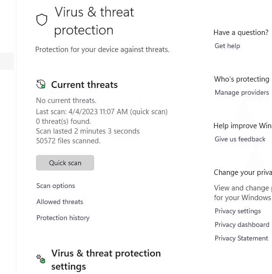Image resolution: width=272 pixels, height=274 pixels.
Task: Open Allowed threats
Action: [x=60, y=202]
